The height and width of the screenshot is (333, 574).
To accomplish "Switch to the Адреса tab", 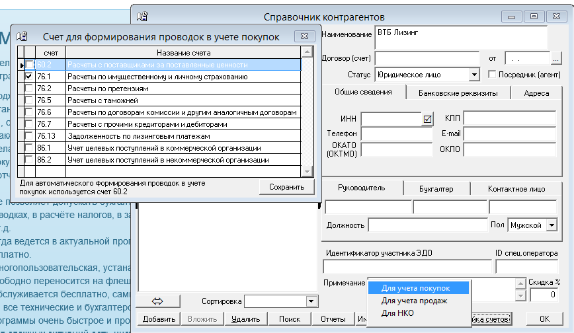I will click(536, 93).
